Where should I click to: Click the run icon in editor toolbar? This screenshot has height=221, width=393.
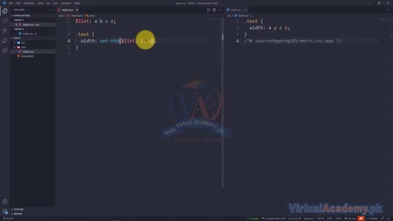(208, 10)
